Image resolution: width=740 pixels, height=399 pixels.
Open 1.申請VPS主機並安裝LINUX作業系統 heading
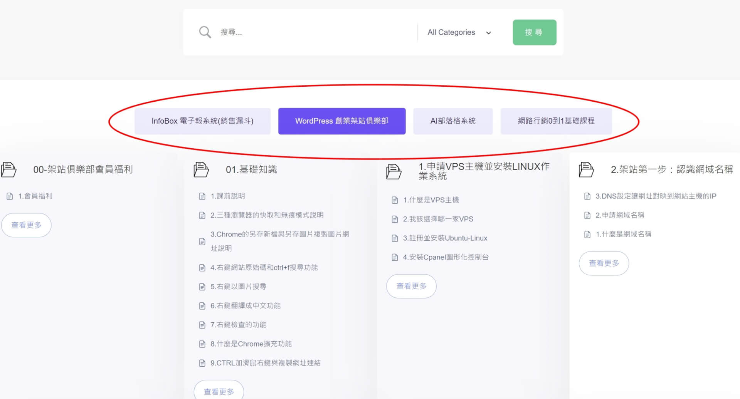pyautogui.click(x=484, y=171)
